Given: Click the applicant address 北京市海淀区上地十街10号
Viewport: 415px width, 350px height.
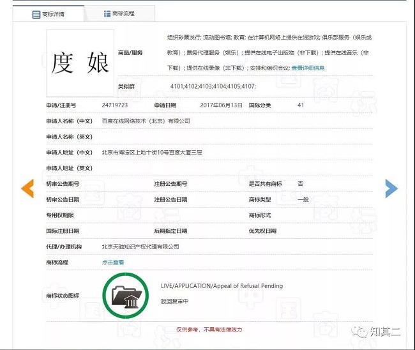Looking at the screenshot, I should [x=152, y=153].
